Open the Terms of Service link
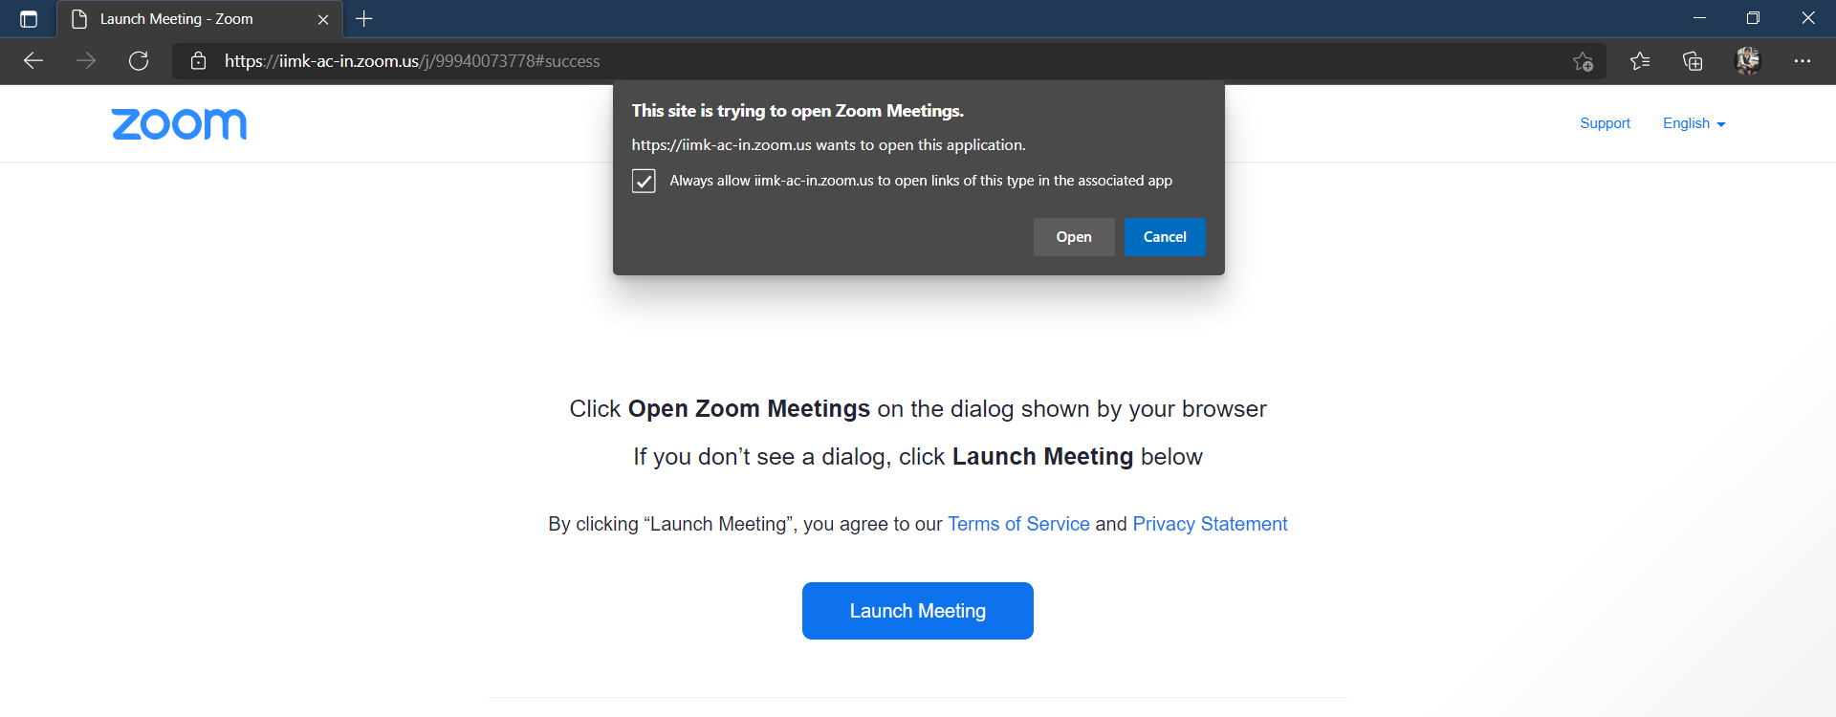This screenshot has width=1836, height=717. (1017, 524)
